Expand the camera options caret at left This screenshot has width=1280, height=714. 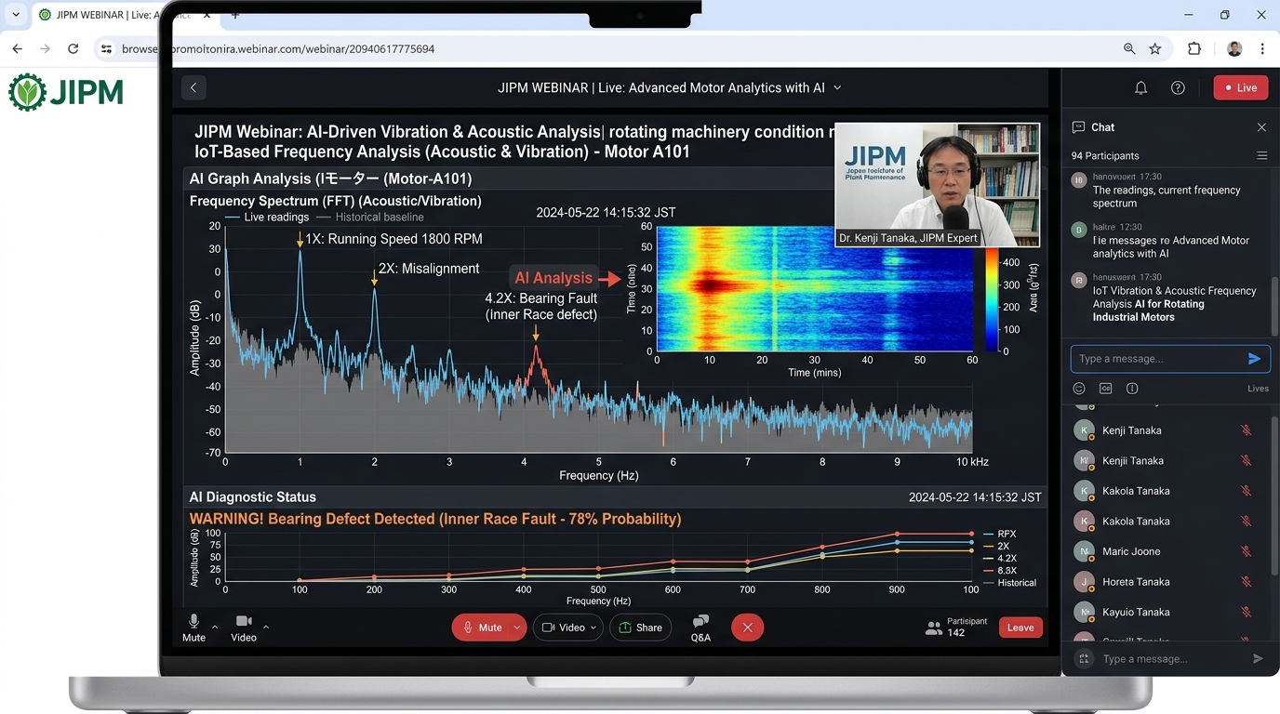(266, 628)
